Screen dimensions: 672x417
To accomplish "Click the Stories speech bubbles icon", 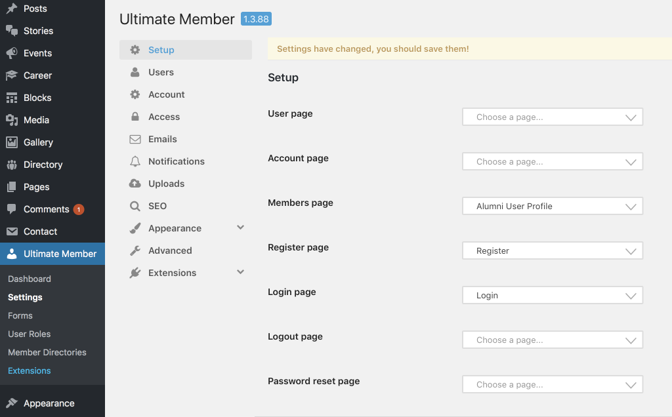I will pyautogui.click(x=12, y=30).
